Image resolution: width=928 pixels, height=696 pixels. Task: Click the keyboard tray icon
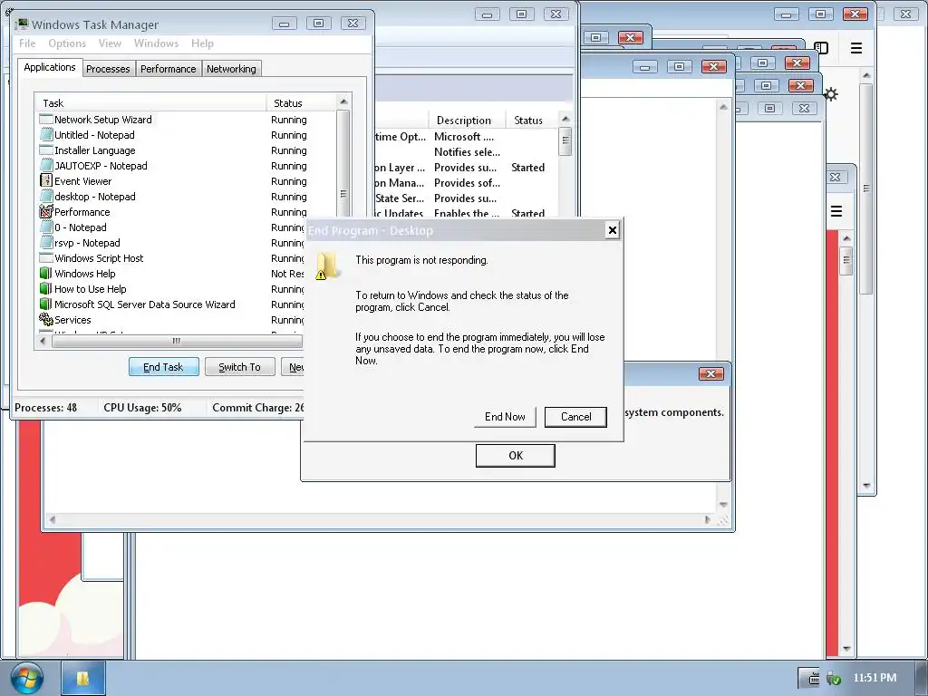[x=815, y=678]
